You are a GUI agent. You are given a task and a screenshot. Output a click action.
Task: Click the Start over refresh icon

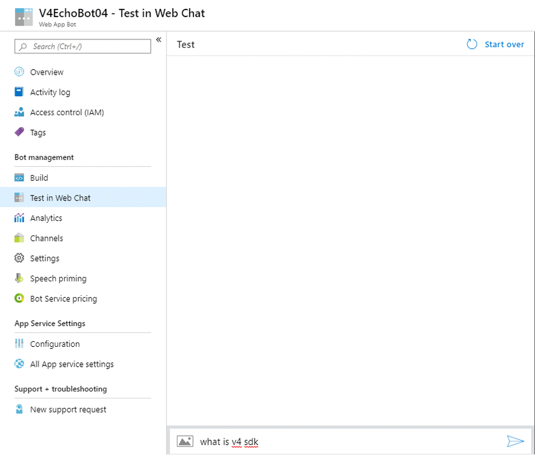point(472,44)
